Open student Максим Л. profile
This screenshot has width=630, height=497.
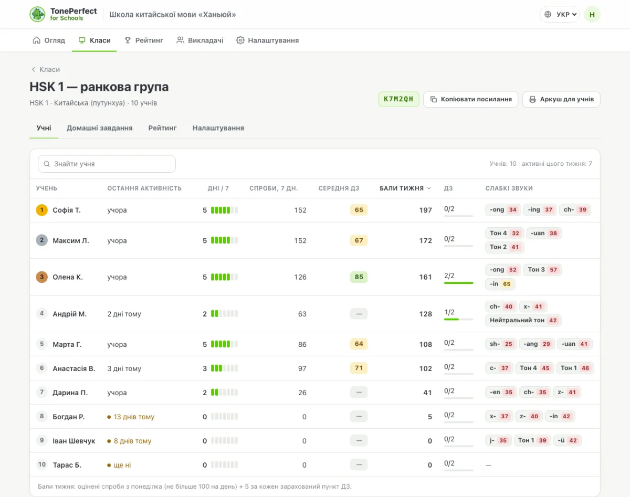[71, 240]
